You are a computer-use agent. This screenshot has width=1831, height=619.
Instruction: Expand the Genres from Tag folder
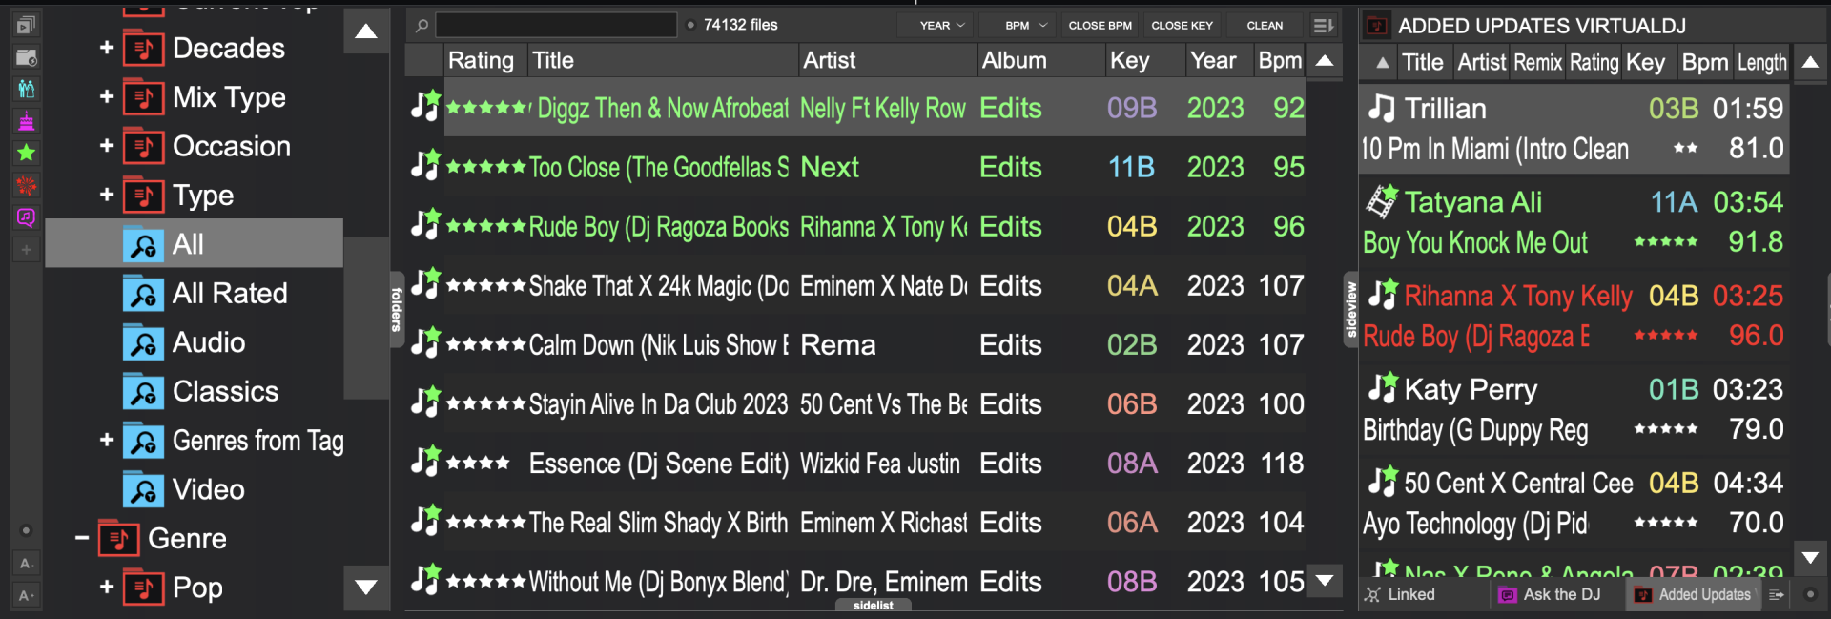coord(106,441)
